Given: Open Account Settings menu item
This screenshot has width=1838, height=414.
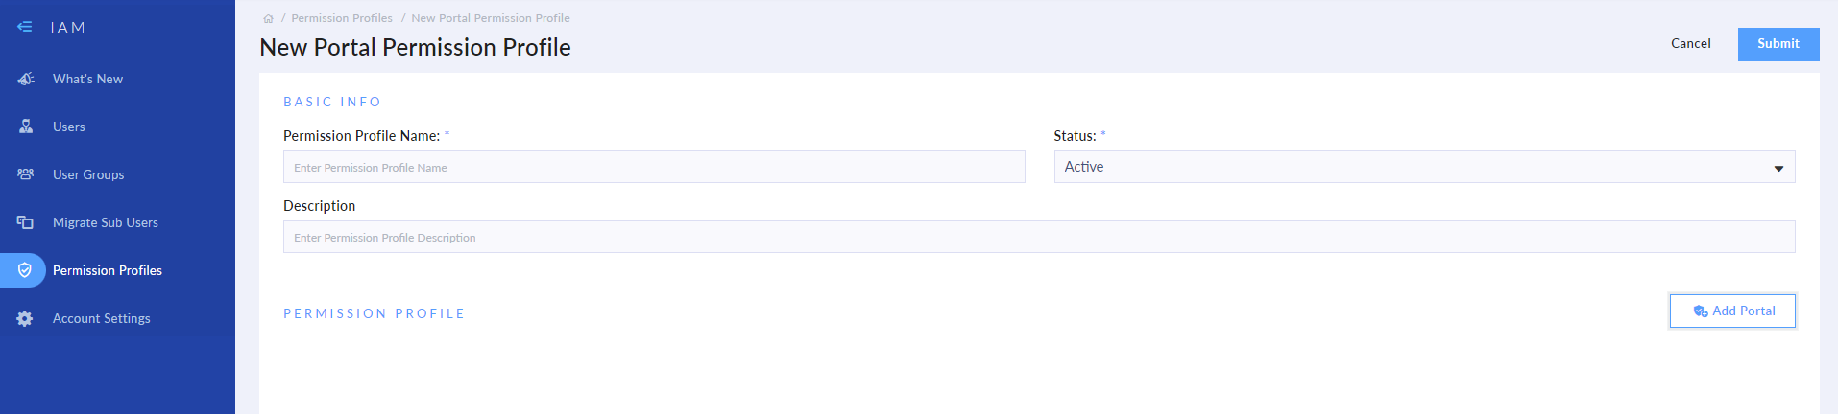Looking at the screenshot, I should [x=102, y=318].
